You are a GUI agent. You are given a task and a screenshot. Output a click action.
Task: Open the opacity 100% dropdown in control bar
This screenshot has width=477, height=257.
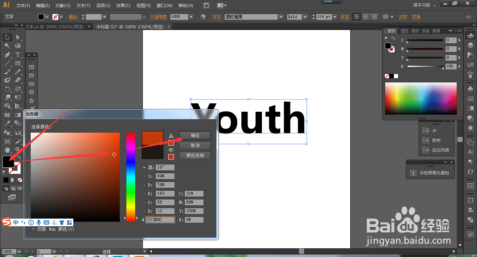(191, 17)
